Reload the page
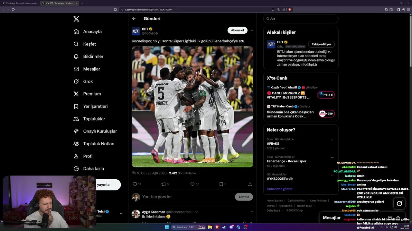412x231 pixels. click(13, 10)
